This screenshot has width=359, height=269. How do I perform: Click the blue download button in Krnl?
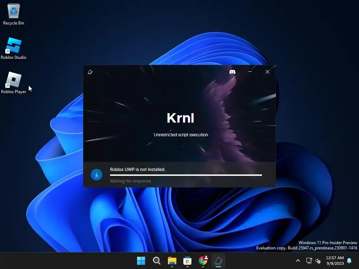click(x=97, y=175)
